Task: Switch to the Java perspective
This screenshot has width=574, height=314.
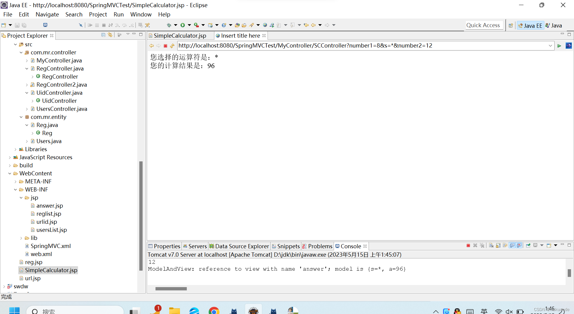Action: coord(554,26)
